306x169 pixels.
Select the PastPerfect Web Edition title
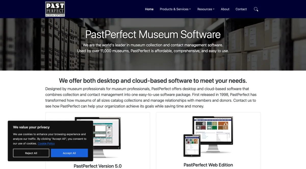pyautogui.click(x=208, y=165)
